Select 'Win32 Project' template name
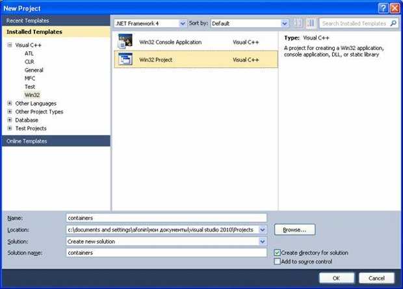403x289 pixels. pos(156,60)
